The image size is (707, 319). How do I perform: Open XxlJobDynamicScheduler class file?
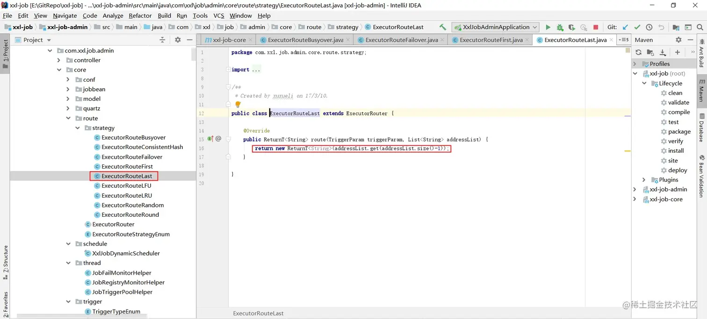coord(122,253)
